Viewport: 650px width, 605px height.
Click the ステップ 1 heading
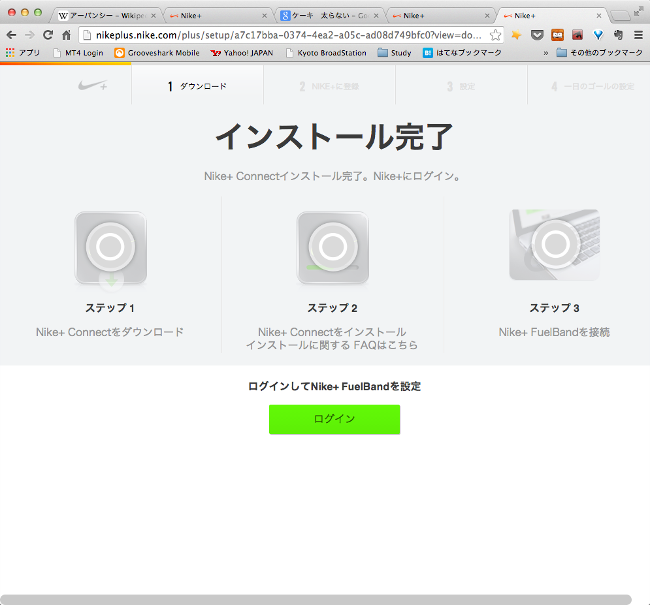click(x=110, y=307)
